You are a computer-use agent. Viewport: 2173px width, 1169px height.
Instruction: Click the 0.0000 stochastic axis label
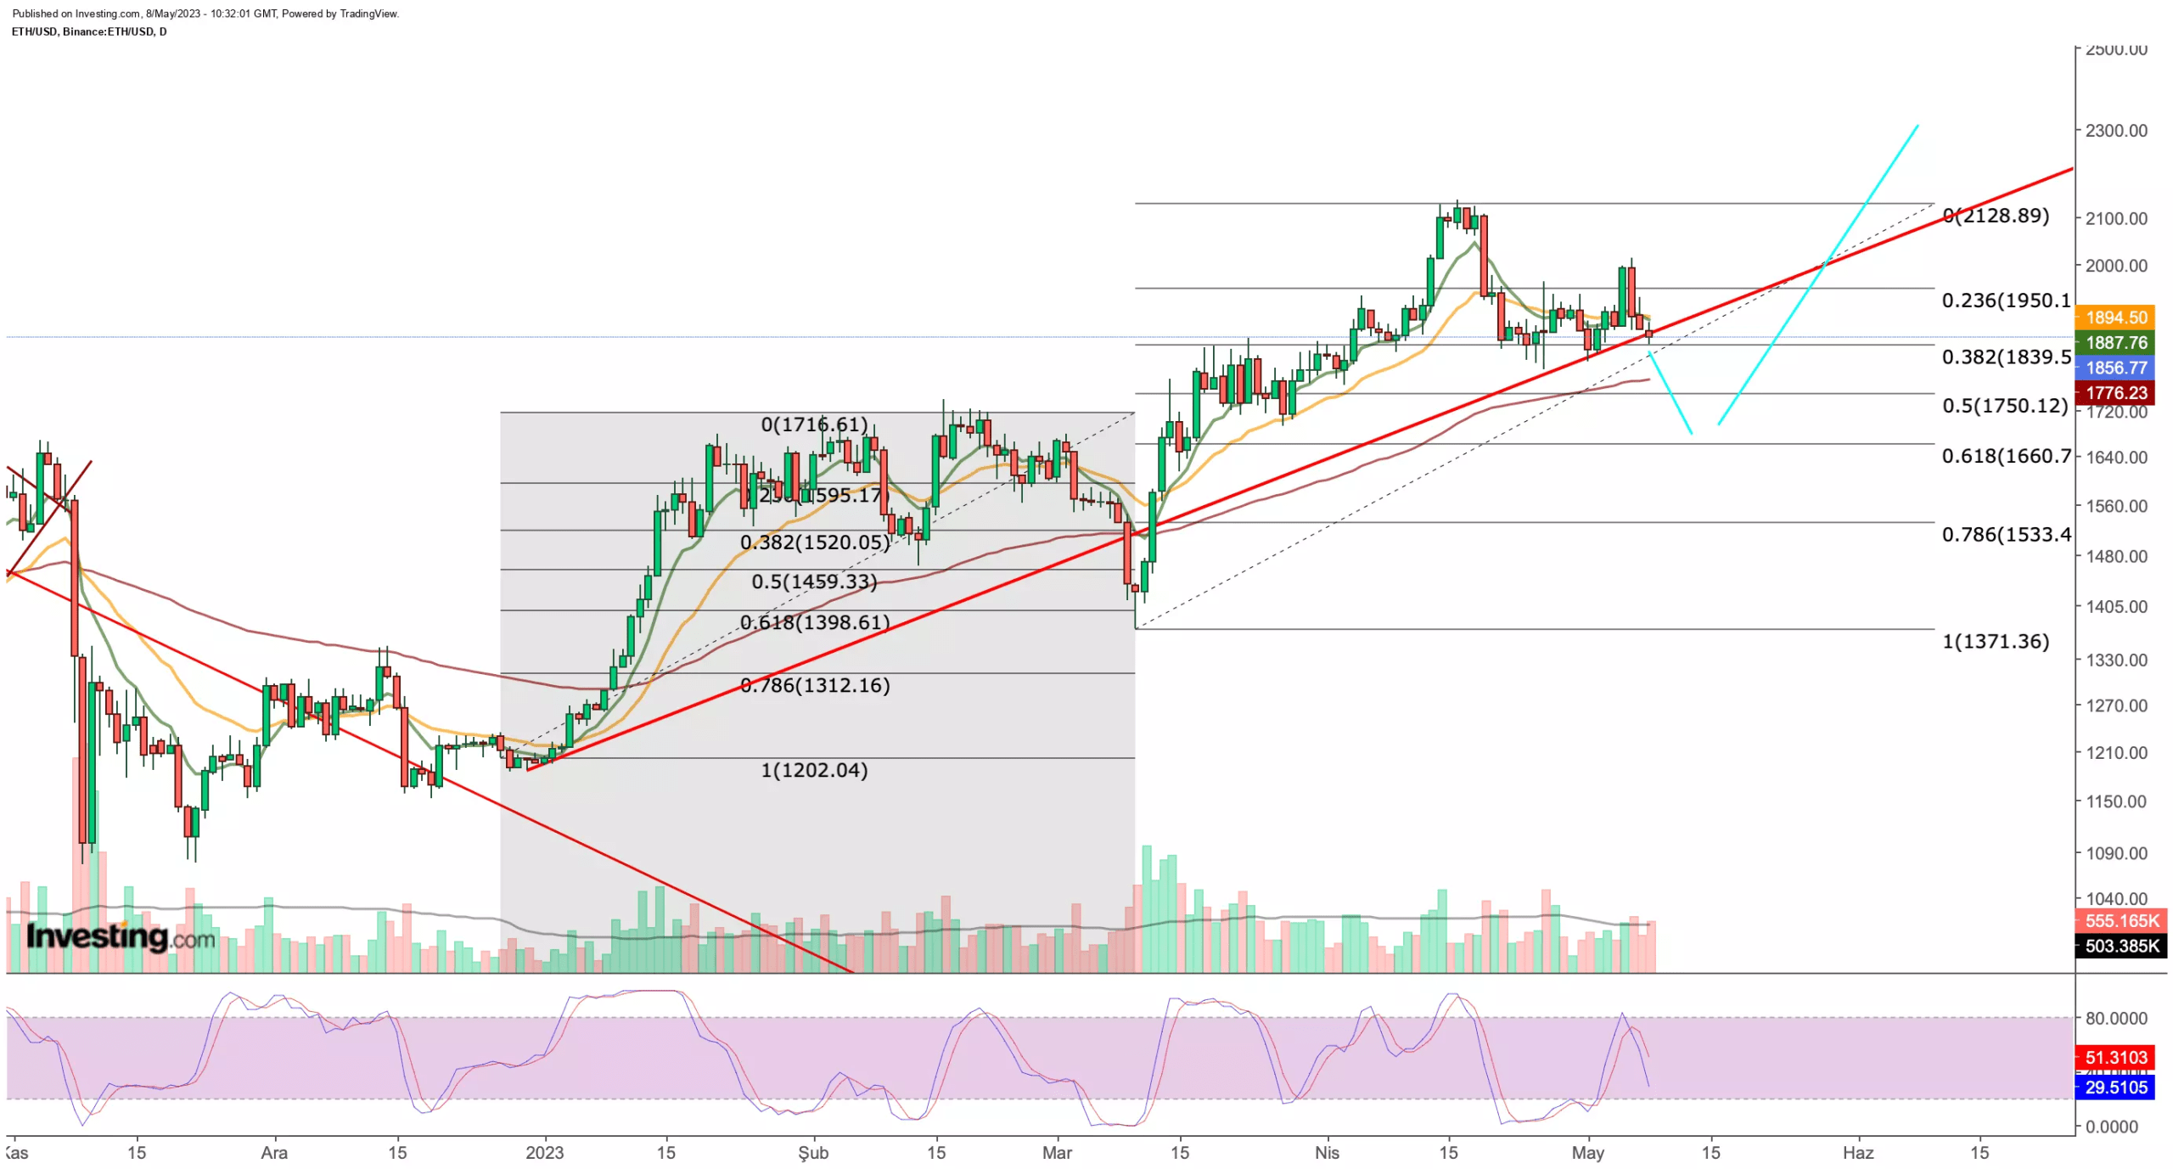coord(2111,1127)
